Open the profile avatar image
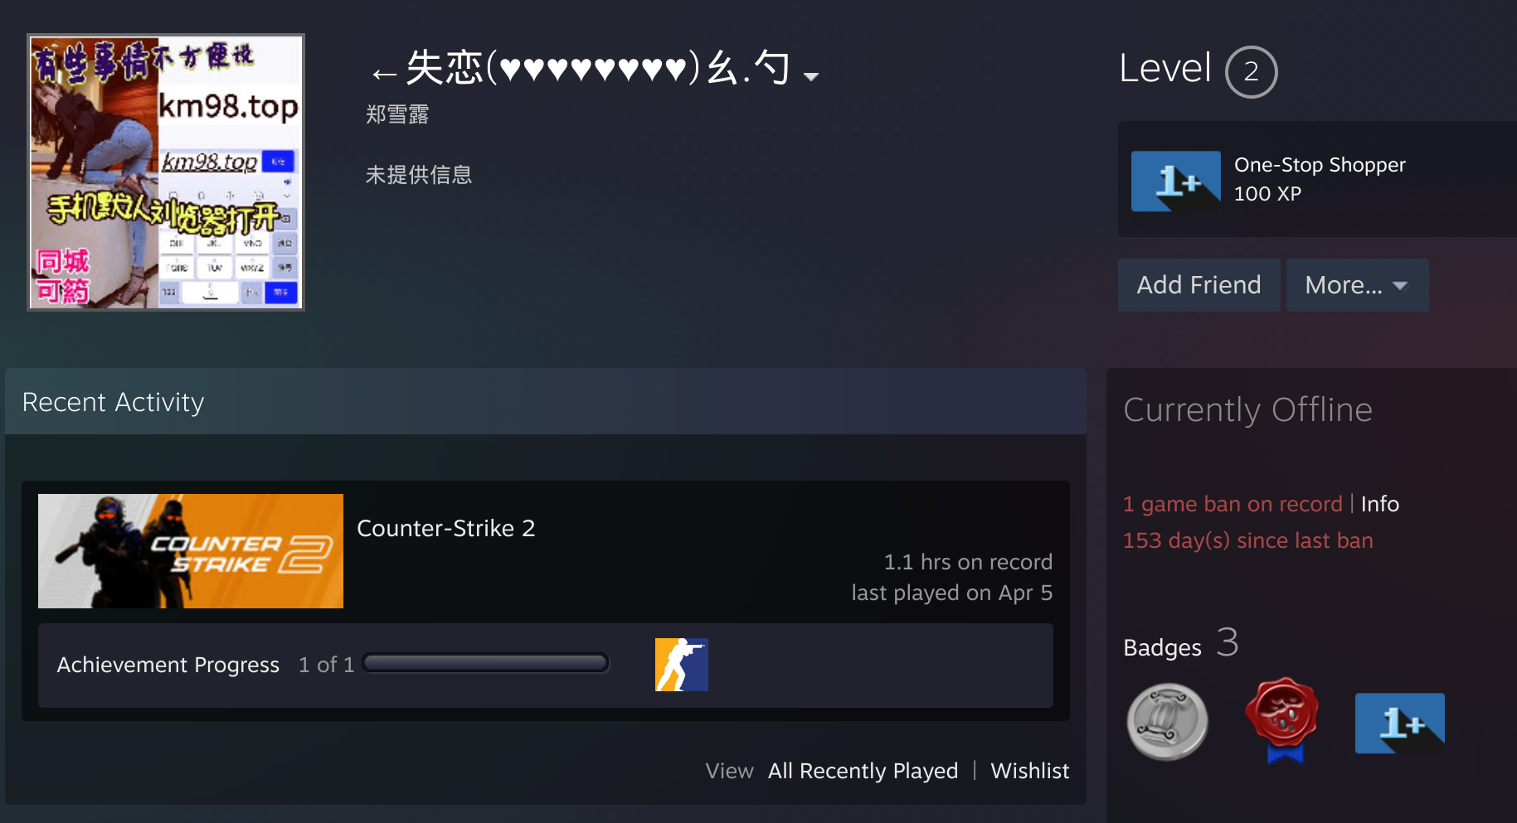The width and height of the screenshot is (1517, 823). (166, 172)
